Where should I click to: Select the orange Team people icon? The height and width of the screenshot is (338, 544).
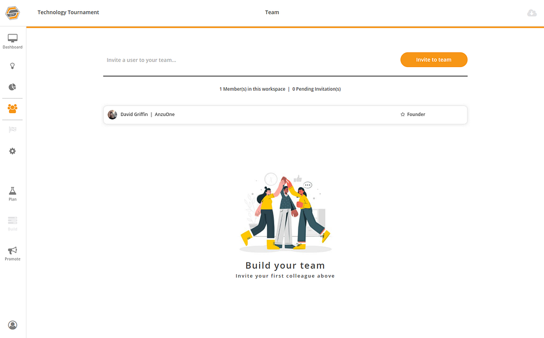click(x=12, y=109)
